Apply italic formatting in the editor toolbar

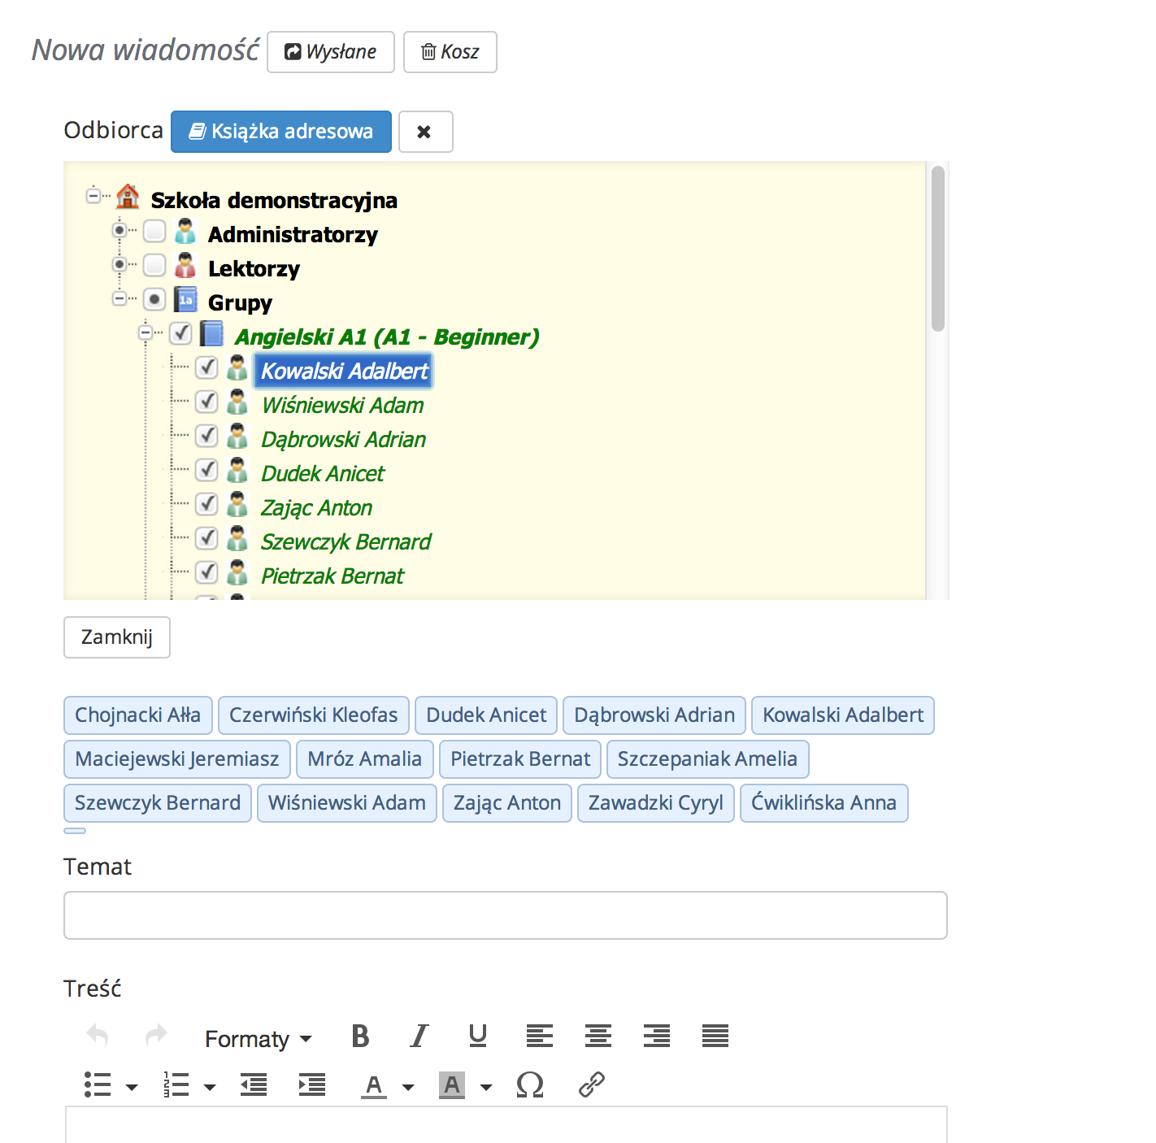click(419, 1037)
